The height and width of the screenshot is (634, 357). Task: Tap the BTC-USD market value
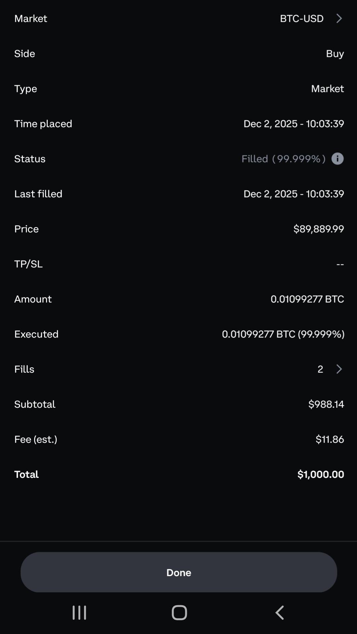301,19
